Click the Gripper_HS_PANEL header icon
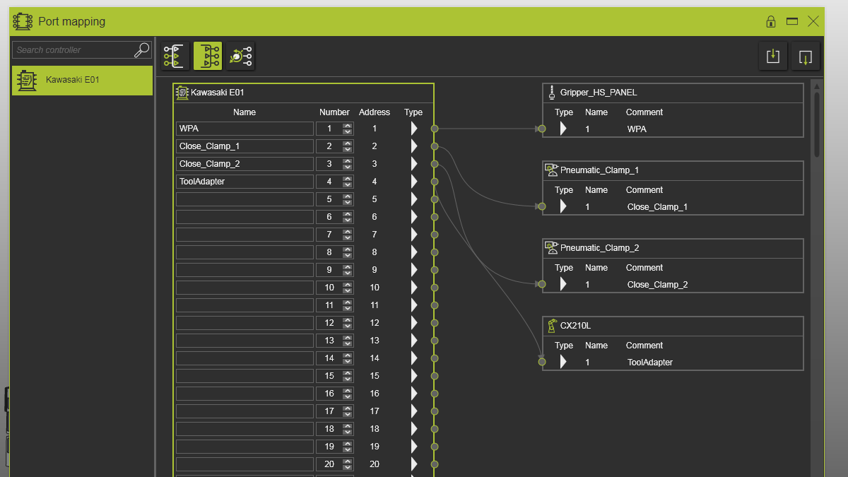The image size is (848, 477). [x=552, y=92]
